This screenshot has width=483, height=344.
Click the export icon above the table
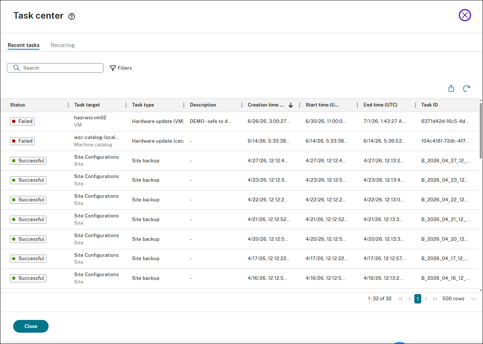(451, 89)
